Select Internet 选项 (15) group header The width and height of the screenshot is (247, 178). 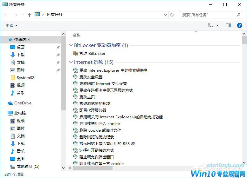[x=94, y=62]
